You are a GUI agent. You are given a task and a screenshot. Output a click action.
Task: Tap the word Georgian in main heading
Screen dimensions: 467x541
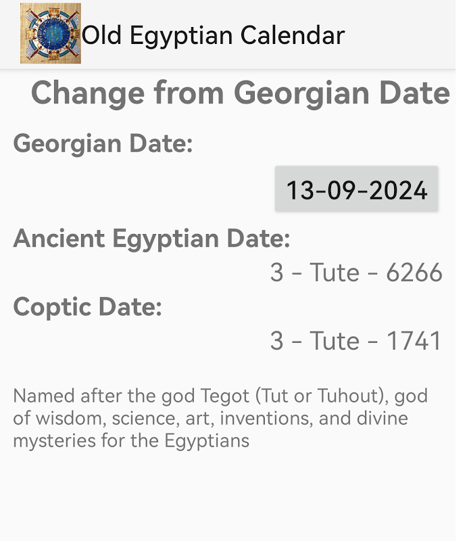tap(302, 94)
